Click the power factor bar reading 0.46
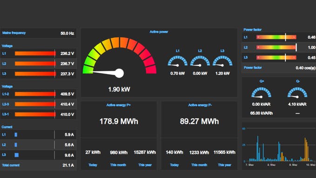Image resolution: width=316 pixels, height=178 pixels. [x=276, y=37]
